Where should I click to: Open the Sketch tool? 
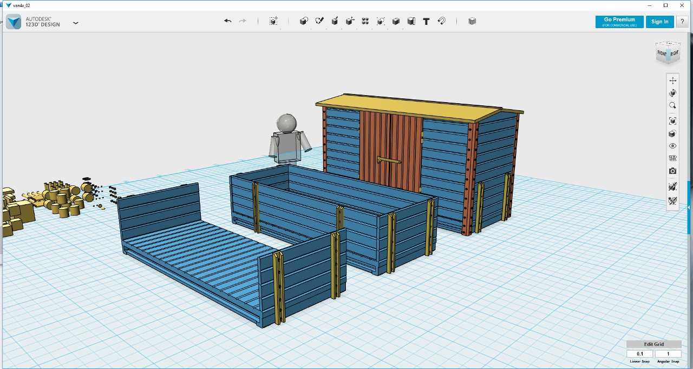tap(319, 21)
